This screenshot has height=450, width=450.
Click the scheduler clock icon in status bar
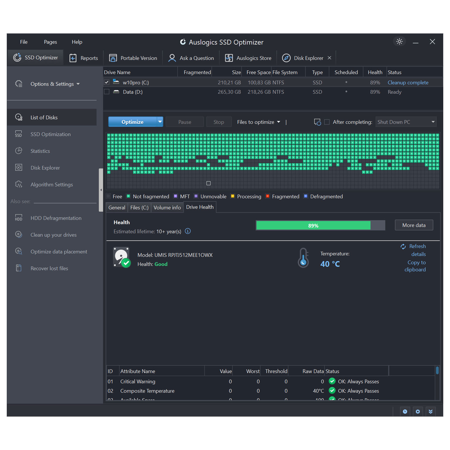pyautogui.click(x=405, y=411)
